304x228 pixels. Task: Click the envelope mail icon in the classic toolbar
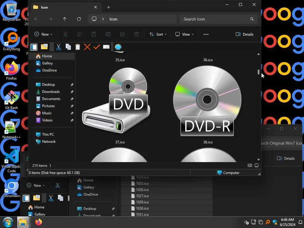click(x=106, y=47)
